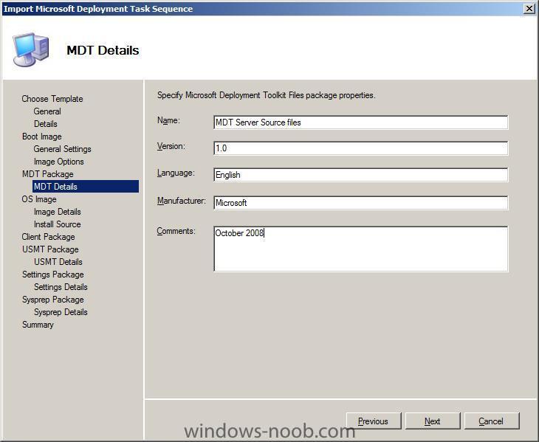Click the Name: field label
Screen dimensions: 539x442
tap(168, 120)
